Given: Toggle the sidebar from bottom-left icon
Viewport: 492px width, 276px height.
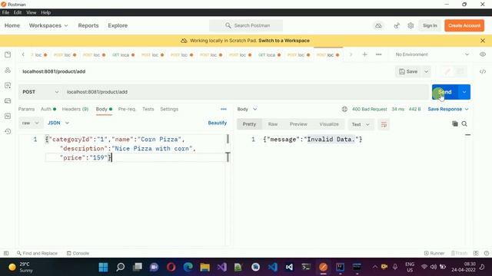Looking at the screenshot, I should pos(6,253).
